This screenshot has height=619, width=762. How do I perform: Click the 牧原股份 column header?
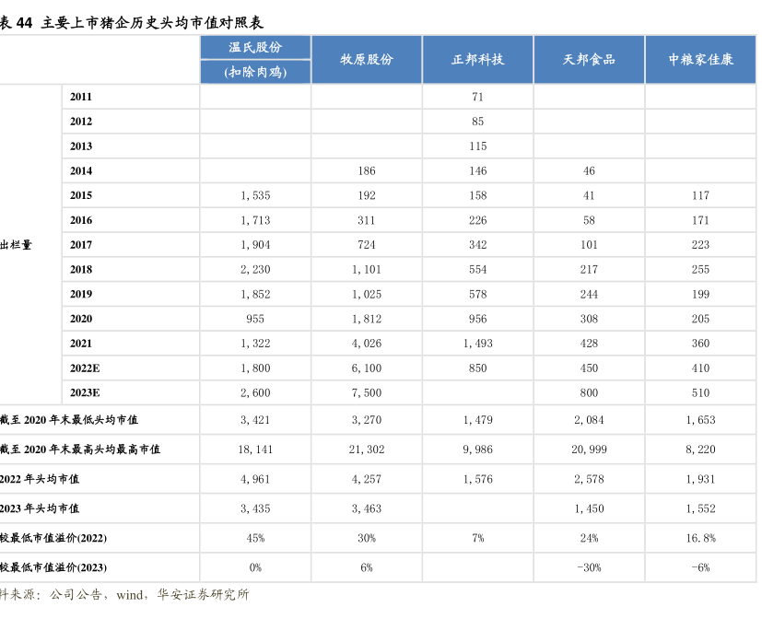[367, 59]
